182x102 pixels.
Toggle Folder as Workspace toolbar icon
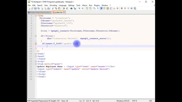tap(114, 8)
